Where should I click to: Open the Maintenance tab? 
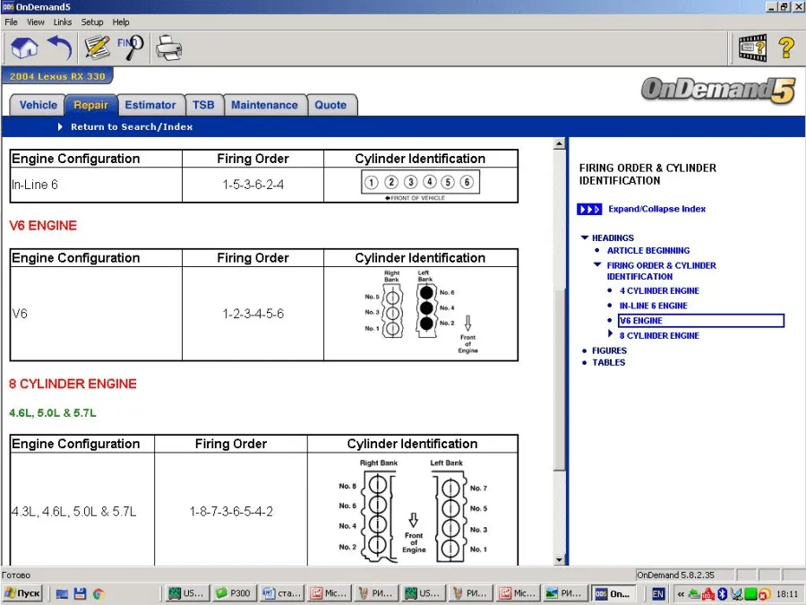[x=265, y=105]
